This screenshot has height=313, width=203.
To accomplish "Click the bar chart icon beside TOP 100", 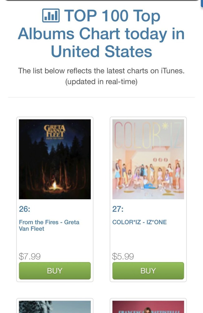I will click(51, 16).
